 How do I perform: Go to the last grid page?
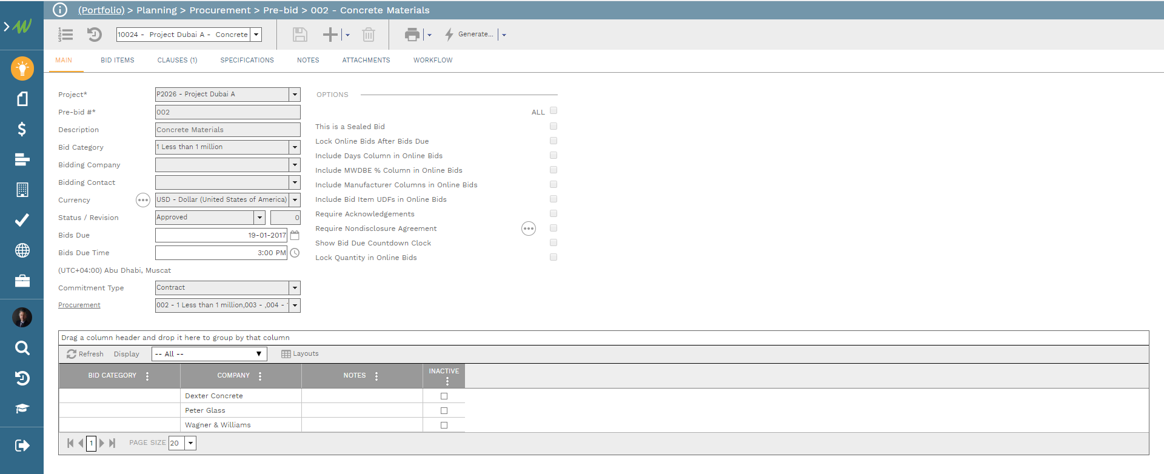coord(112,443)
